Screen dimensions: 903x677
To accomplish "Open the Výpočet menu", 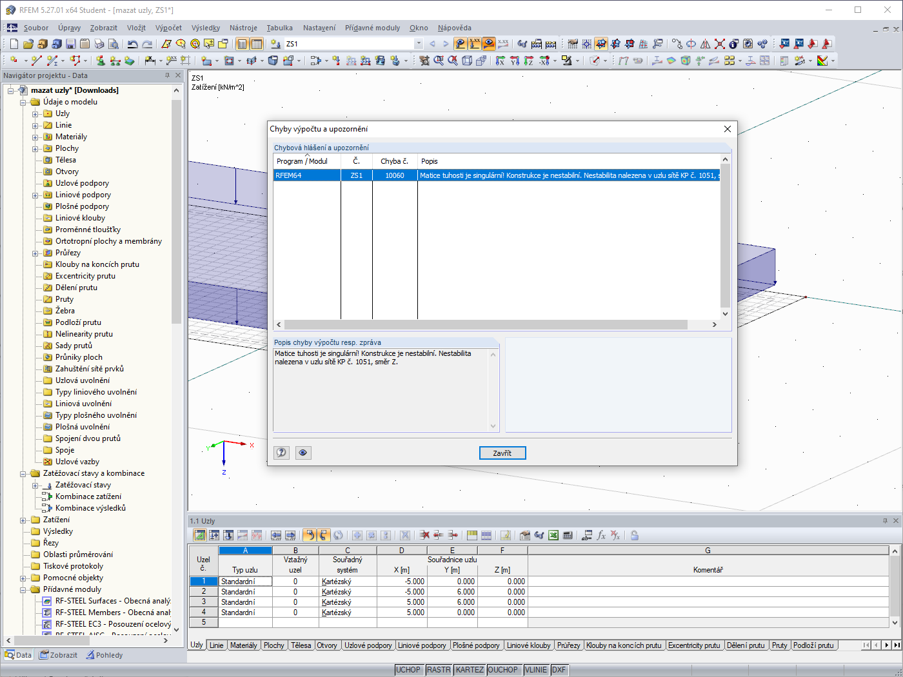I will pos(168,28).
